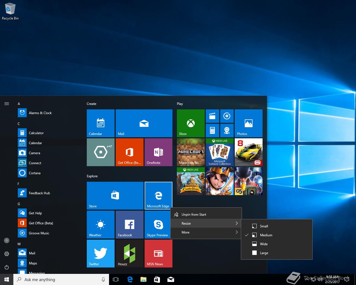Open Camera from the app list

[50, 153]
